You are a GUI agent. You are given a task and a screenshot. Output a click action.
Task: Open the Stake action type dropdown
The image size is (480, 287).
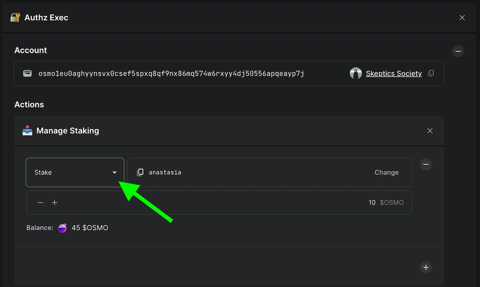click(75, 173)
